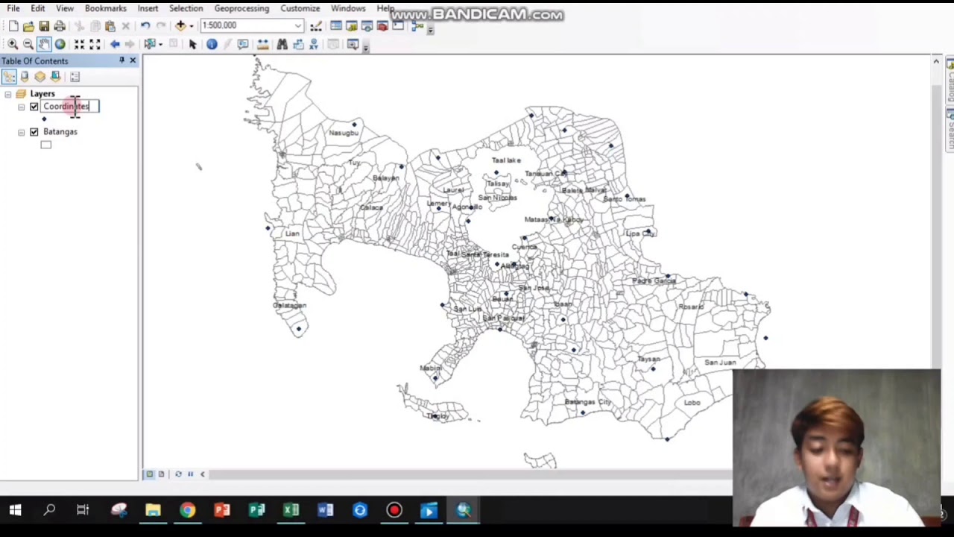Viewport: 954px width, 537px height.
Task: Click the Find Route icon
Action: point(298,44)
